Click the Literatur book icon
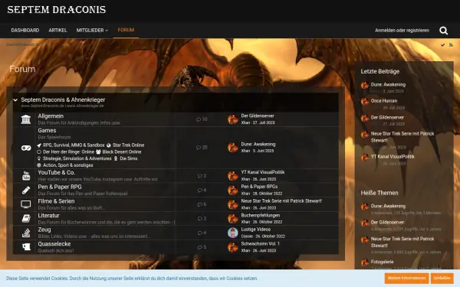The image size is (460, 287). tap(26, 218)
